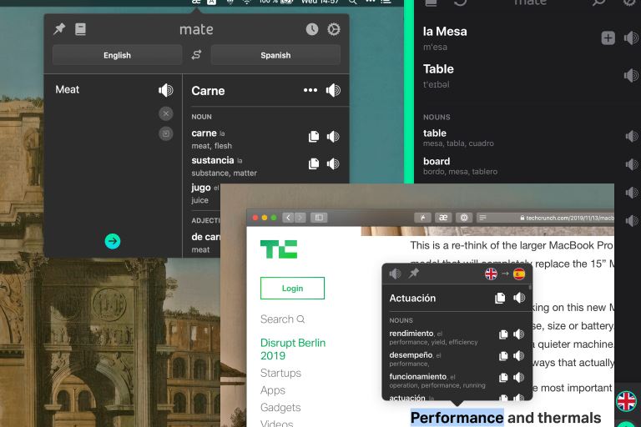
Task: Open the English source language dropdown
Action: [118, 55]
